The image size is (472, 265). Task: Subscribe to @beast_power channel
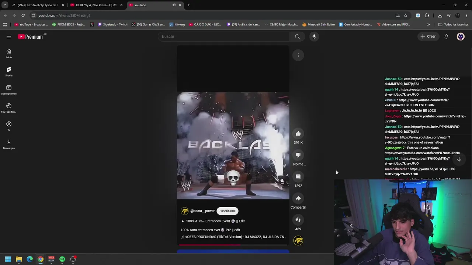coord(228,211)
